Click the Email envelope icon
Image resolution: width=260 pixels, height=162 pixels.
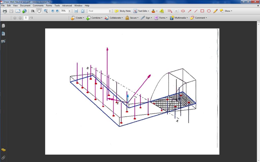coord(18,11)
